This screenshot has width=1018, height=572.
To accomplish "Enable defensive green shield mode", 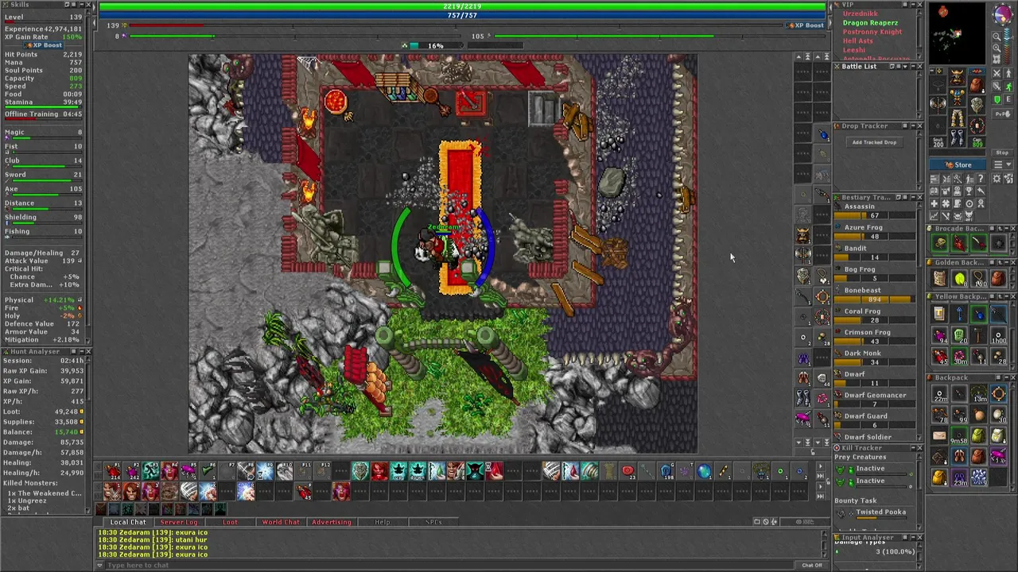I will click(997, 99).
